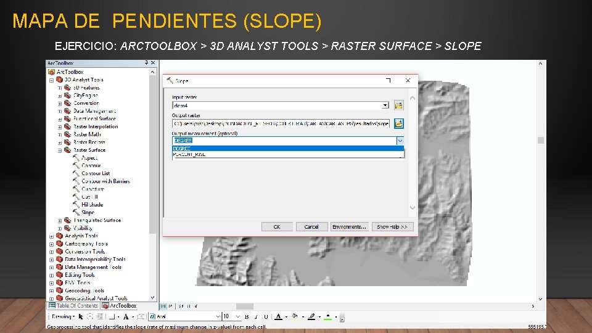Expand the Analysis Tools toolbox
This screenshot has height=333, width=592.
[51, 236]
